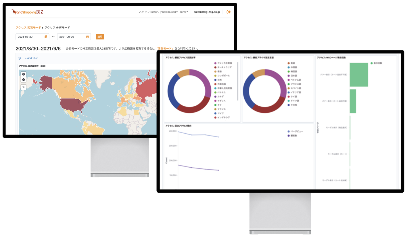Toggle イタリア語 in language legend

pyautogui.click(x=294, y=92)
